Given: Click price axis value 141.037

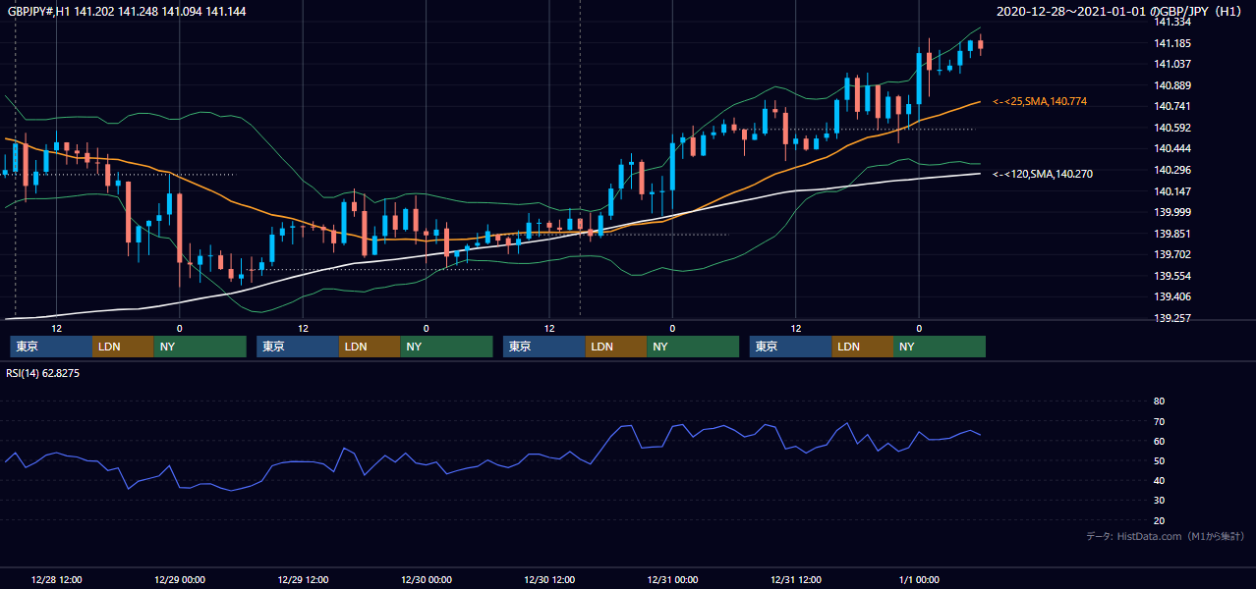Looking at the screenshot, I should [1173, 64].
